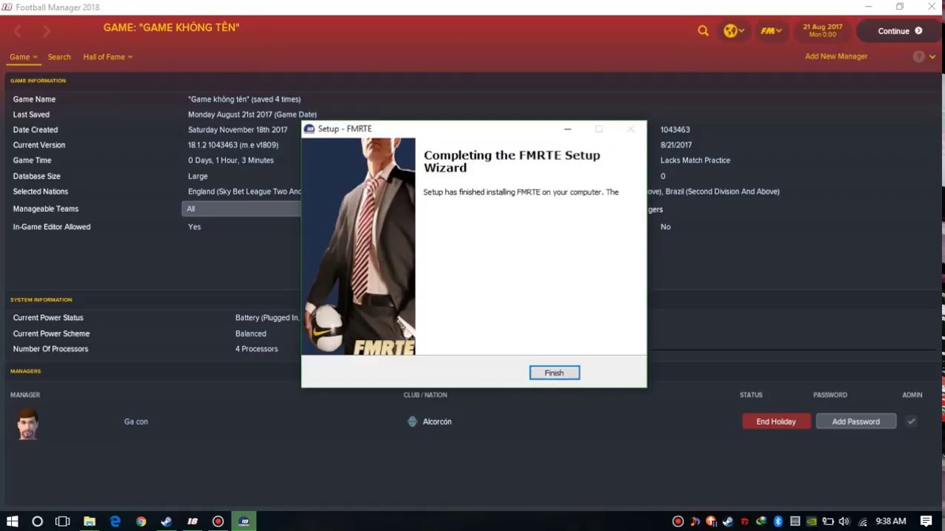Open the Windows Start menu
This screenshot has height=531, width=945.
point(13,521)
